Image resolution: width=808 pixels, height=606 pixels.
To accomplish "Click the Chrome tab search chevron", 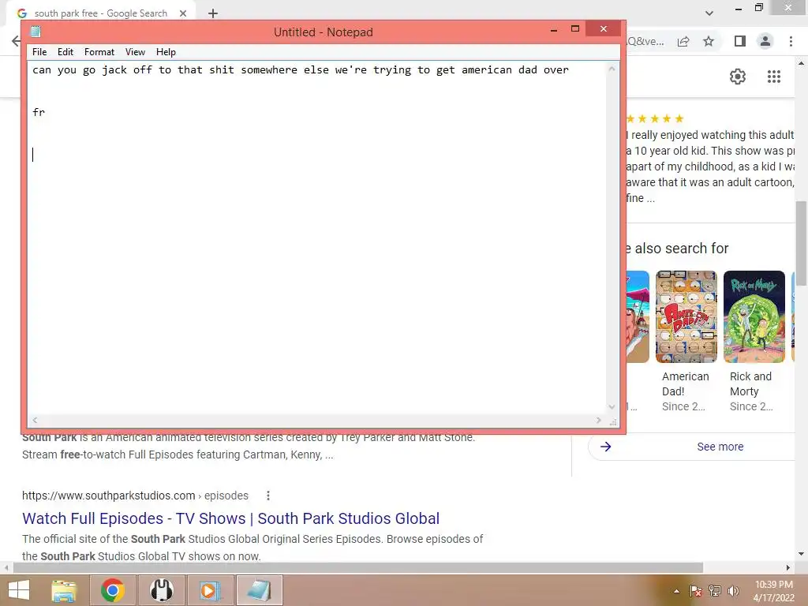I will 709,13.
